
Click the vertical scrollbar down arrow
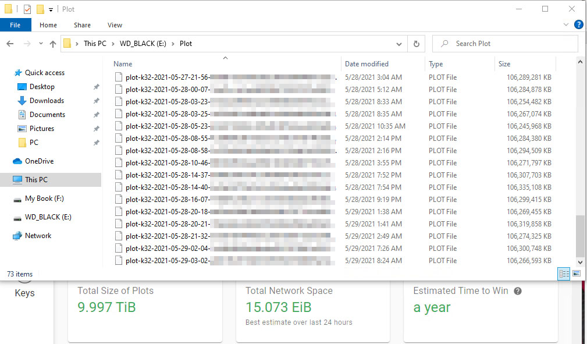tap(580, 263)
